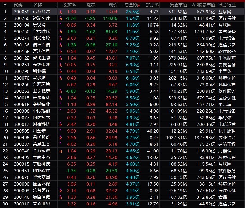Click the R marker on the 碧水源 row
This screenshot has height=208, width=245.
tap(61, 78)
